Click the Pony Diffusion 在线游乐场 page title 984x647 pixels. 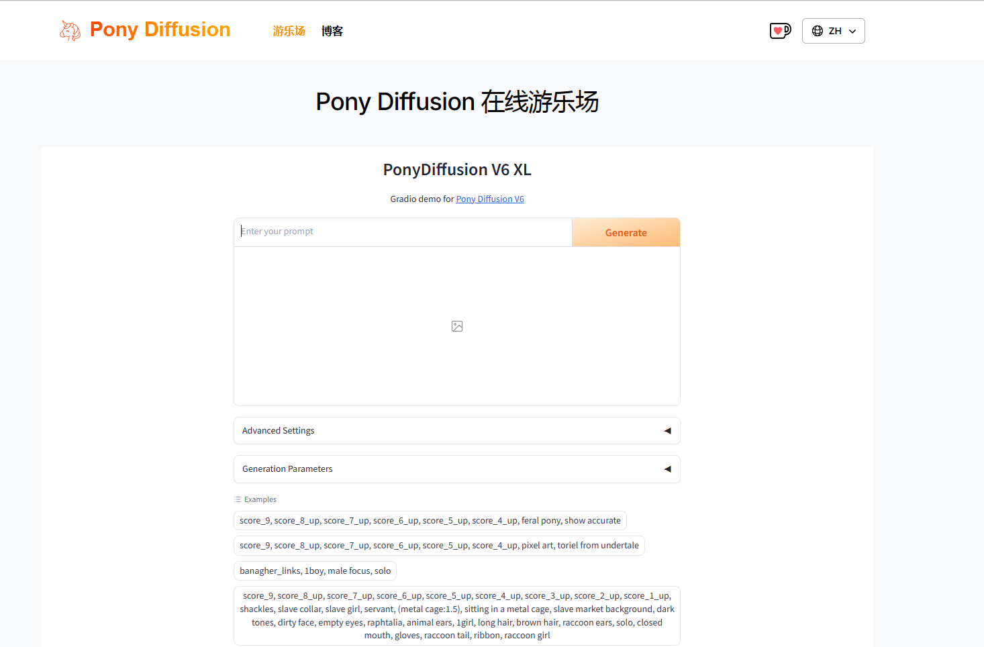point(457,102)
